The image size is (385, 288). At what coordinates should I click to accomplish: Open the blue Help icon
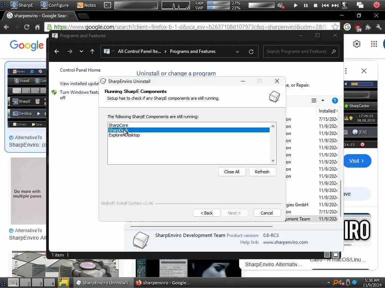[335, 100]
